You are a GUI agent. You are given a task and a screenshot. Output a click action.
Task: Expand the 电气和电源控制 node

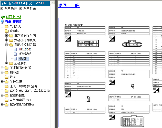(x=2, y=100)
